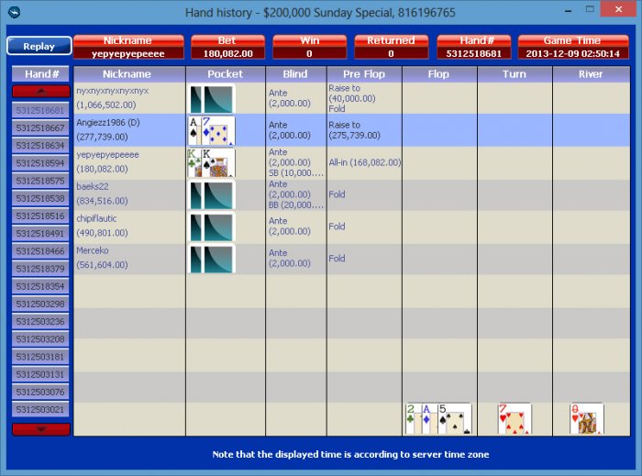
Task: Click the red down arrow below hand list
Action: pos(41,429)
